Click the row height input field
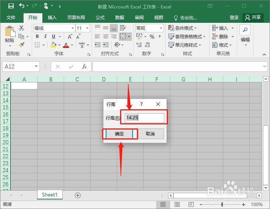The height and width of the screenshot is (209, 270). pyautogui.click(x=144, y=118)
